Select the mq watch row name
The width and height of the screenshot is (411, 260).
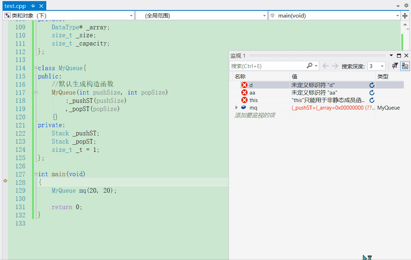pyautogui.click(x=253, y=108)
